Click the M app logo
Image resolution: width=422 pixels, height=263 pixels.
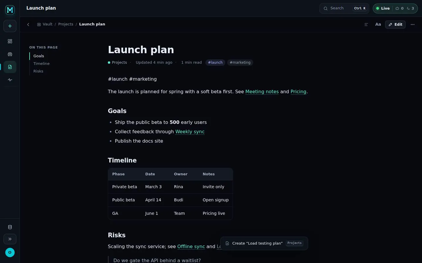[x=10, y=10]
